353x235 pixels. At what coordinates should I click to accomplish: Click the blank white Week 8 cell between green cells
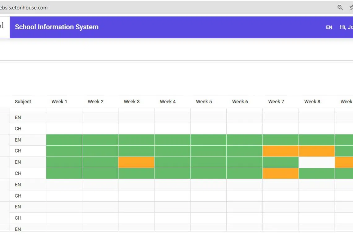[316, 162]
